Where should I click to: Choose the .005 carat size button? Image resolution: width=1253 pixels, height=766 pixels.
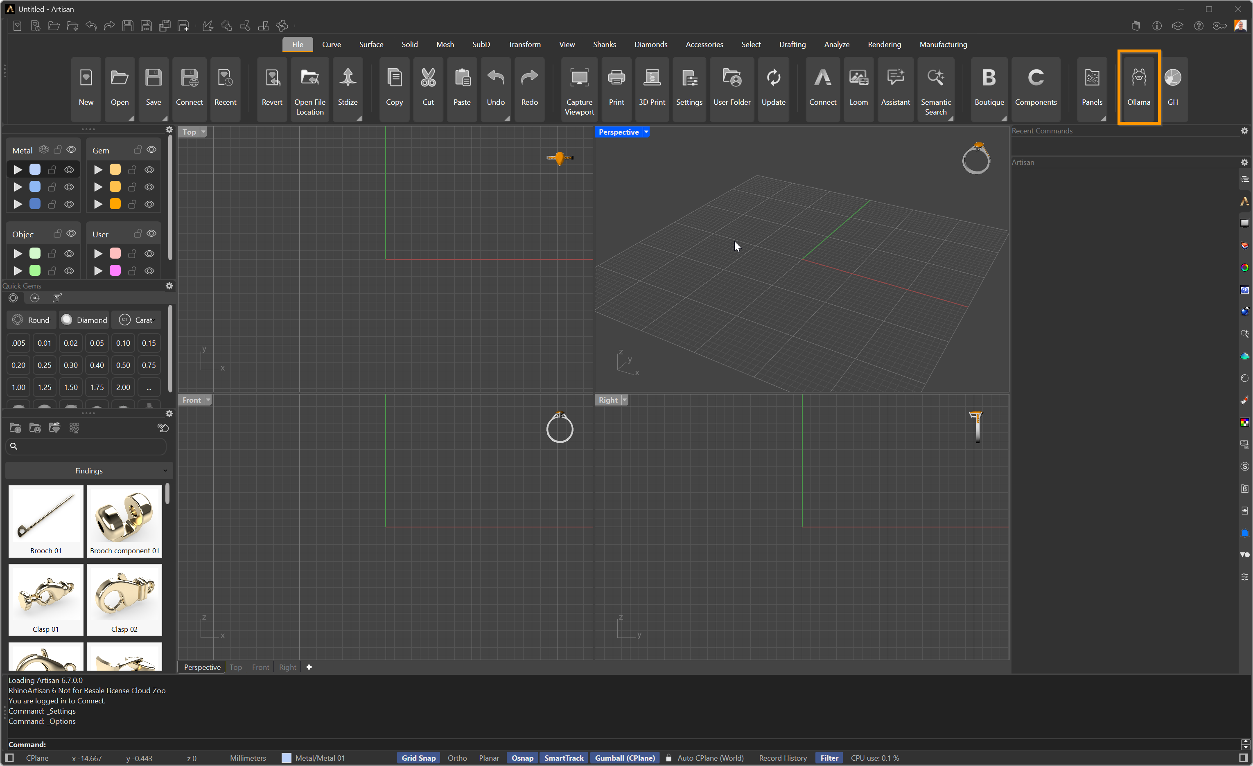click(x=18, y=342)
